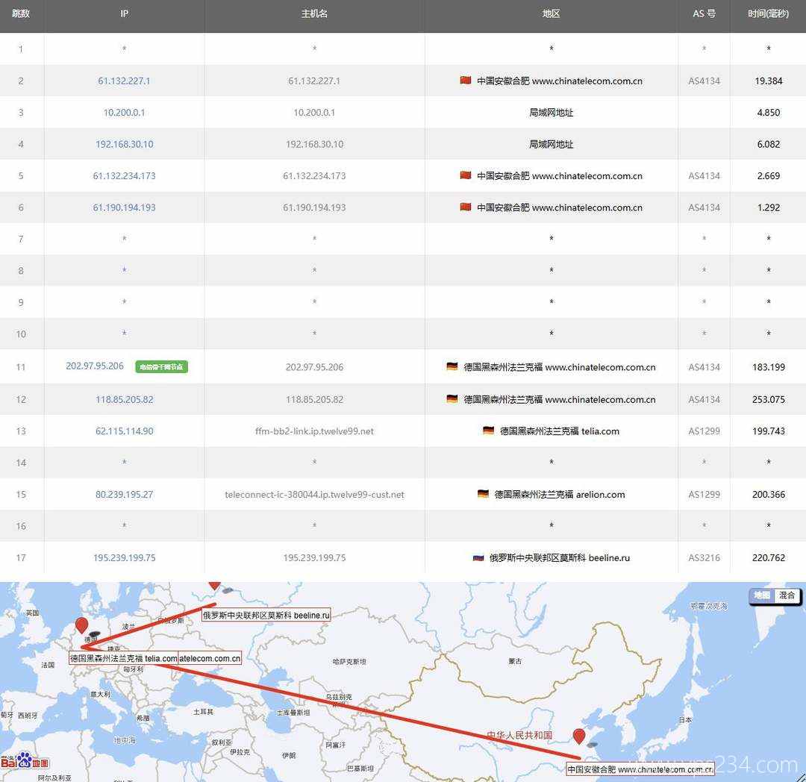Click the red map marker over Germany
The image size is (806, 782).
pyautogui.click(x=81, y=625)
